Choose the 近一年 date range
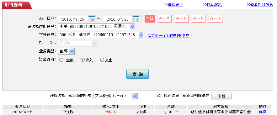277x115 pixels. (215, 19)
